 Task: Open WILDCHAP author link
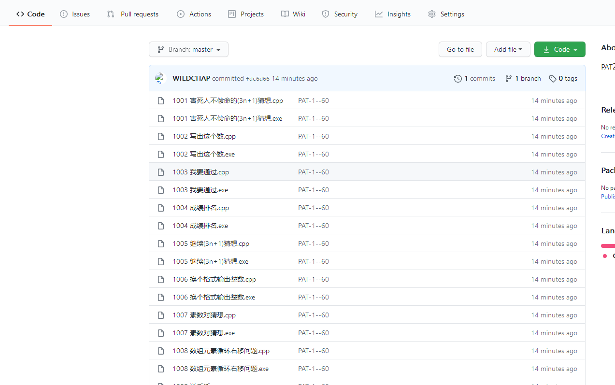click(x=191, y=78)
